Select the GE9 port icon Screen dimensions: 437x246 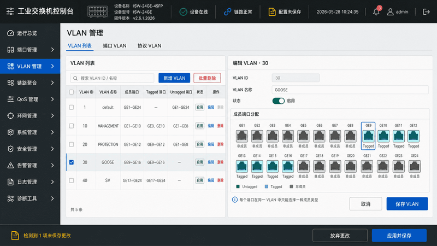point(368,136)
